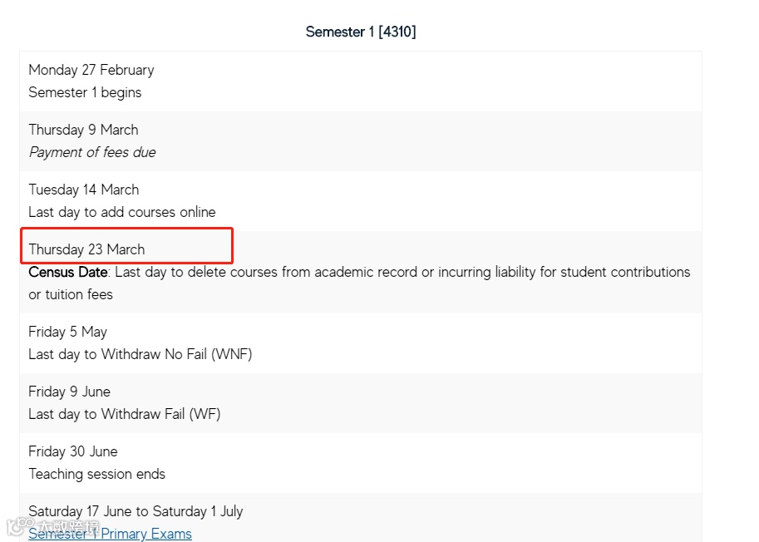
Task: Click Last day to Withdraw No Fail (WNF)
Action: click(x=140, y=354)
